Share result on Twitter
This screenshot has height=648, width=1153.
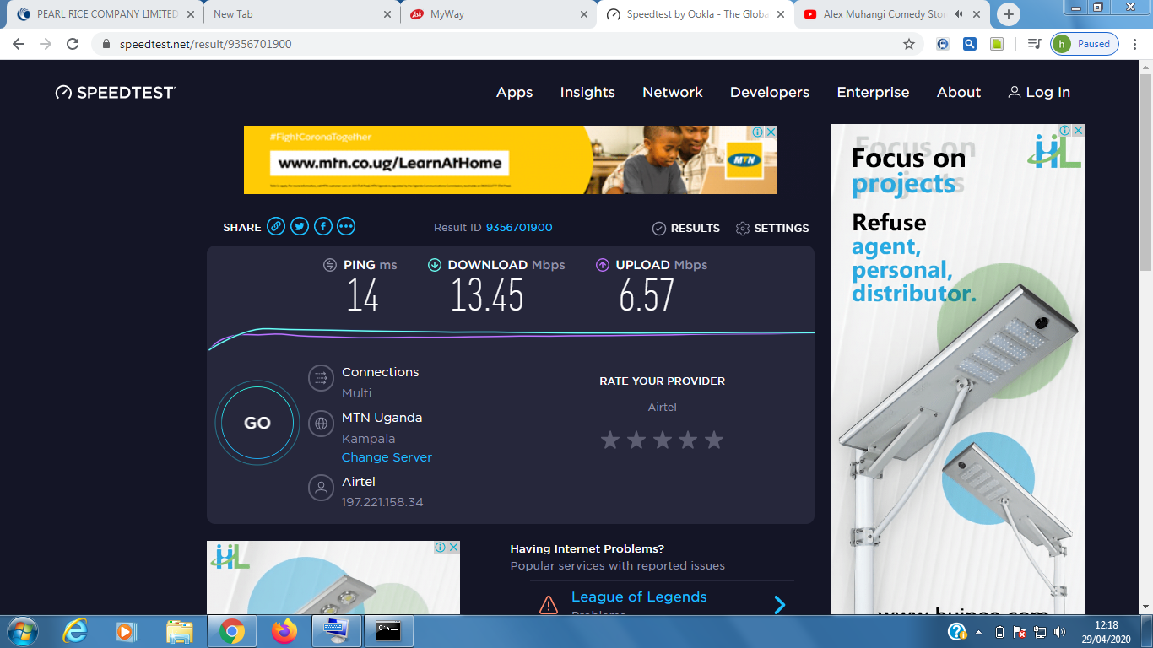coord(300,226)
